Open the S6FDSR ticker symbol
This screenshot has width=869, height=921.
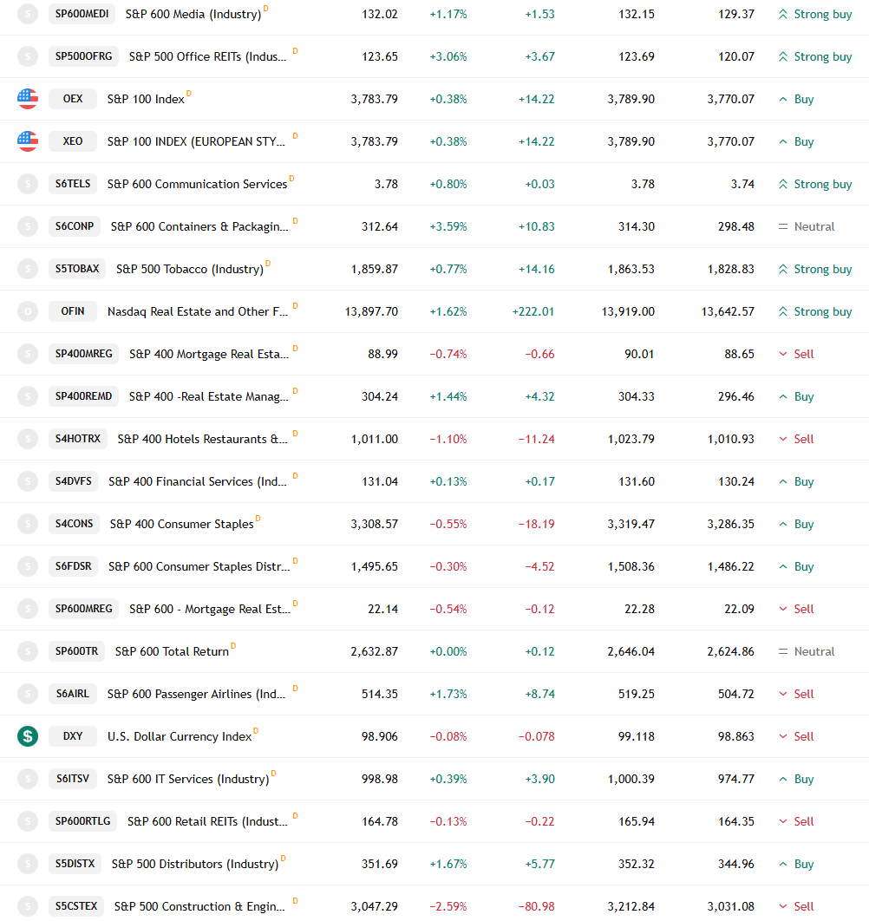click(x=74, y=566)
